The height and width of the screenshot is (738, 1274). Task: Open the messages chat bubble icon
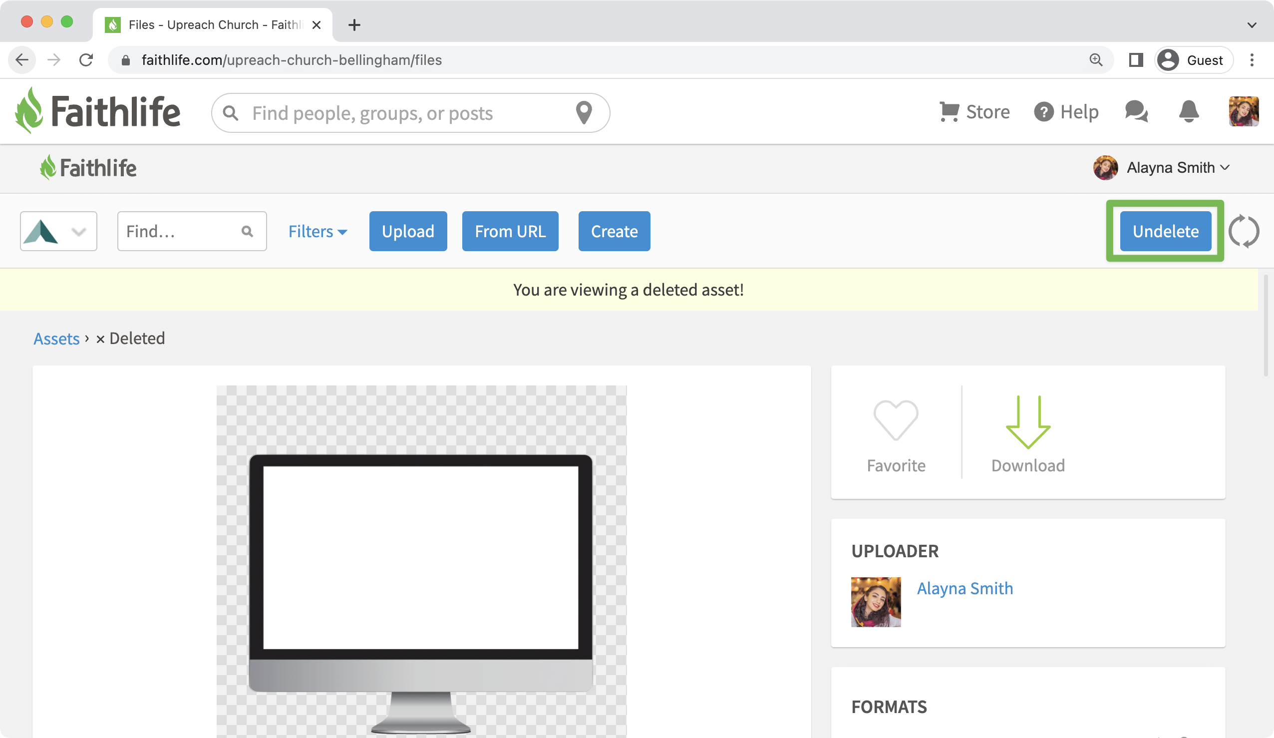1136,111
